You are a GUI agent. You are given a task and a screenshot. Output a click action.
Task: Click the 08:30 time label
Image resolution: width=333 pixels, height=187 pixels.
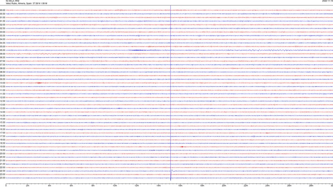[2, 72]
